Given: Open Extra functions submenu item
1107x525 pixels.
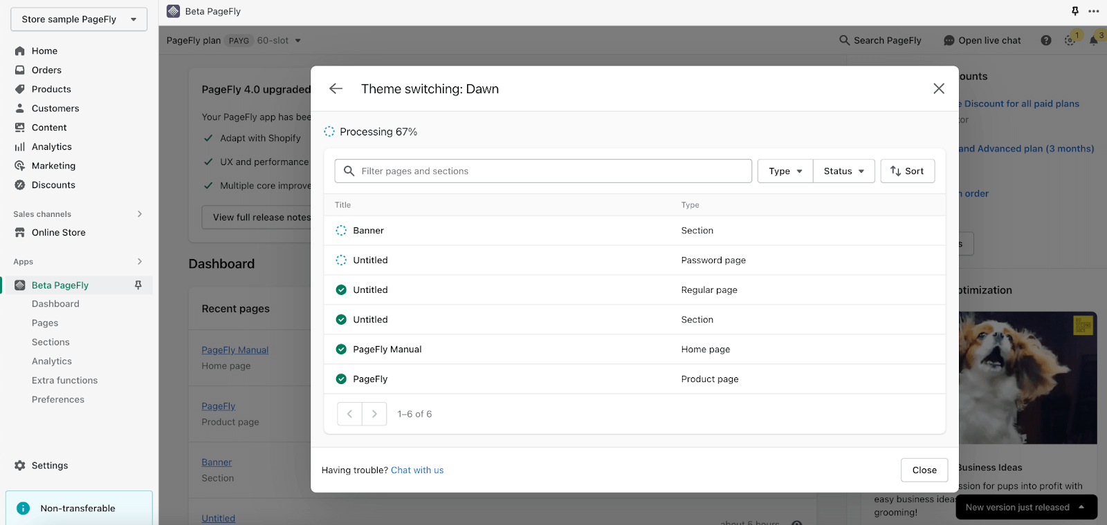Looking at the screenshot, I should point(64,381).
